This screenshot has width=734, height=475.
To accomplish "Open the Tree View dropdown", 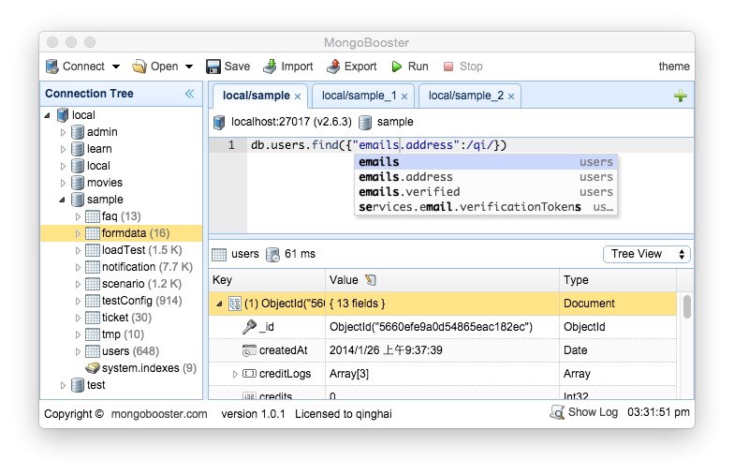I will (x=646, y=254).
